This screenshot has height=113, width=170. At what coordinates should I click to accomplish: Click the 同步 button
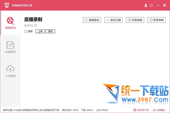[x=50, y=31]
